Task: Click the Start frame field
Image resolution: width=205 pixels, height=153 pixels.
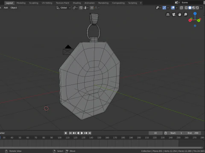Action: pyautogui.click(x=176, y=133)
